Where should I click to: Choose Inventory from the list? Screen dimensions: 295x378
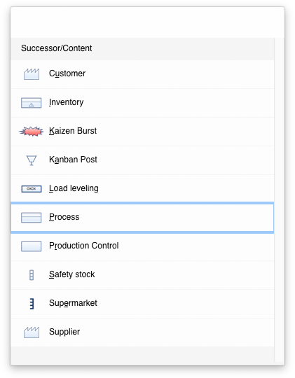pyautogui.click(x=142, y=103)
